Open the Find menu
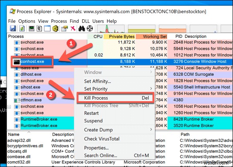233x167 pixels. pyautogui.click(x=74, y=21)
